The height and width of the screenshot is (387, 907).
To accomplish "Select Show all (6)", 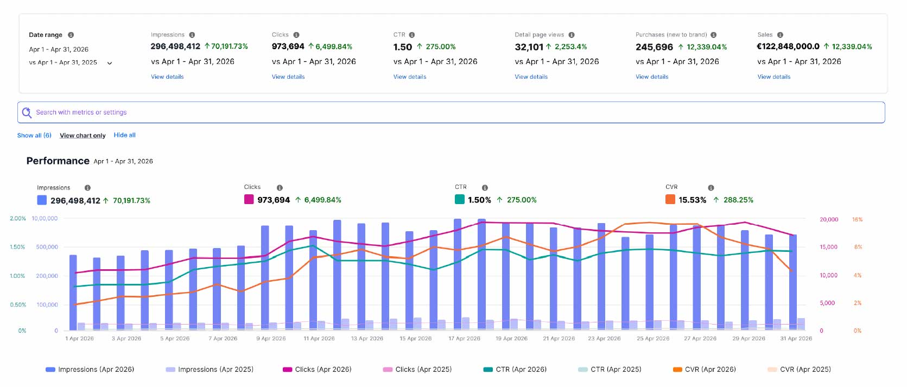I will pyautogui.click(x=34, y=135).
